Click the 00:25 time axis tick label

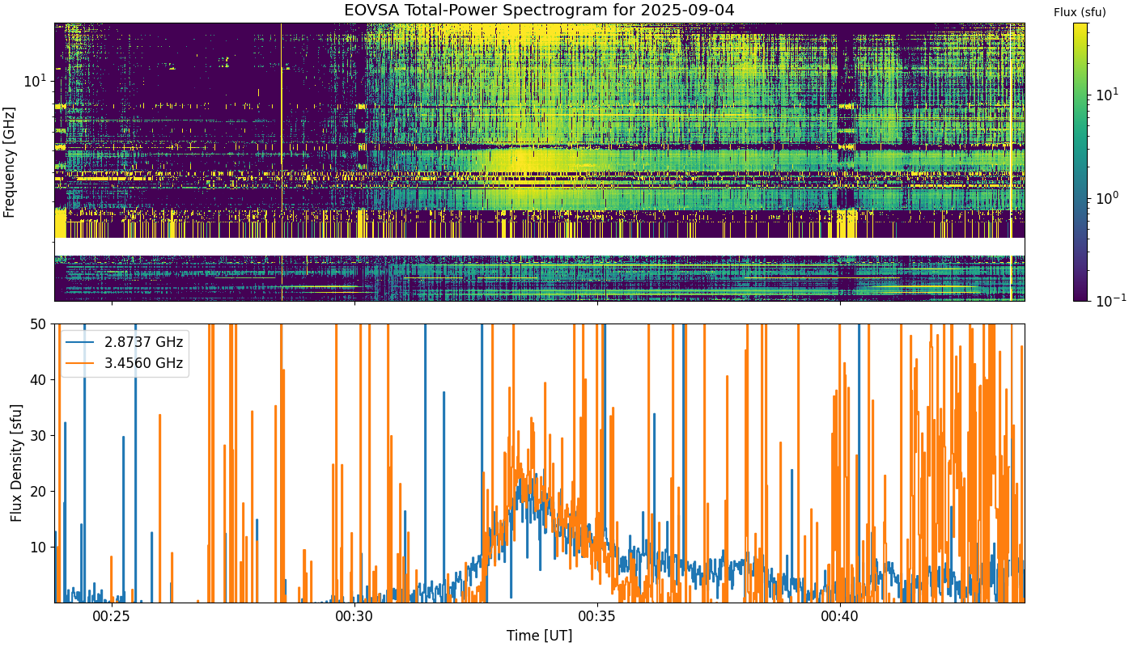pyautogui.click(x=111, y=617)
